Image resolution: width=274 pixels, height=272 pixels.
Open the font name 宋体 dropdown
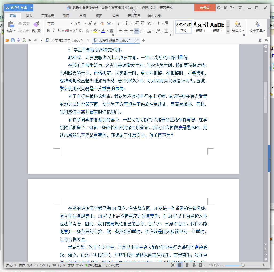coord(71,23)
